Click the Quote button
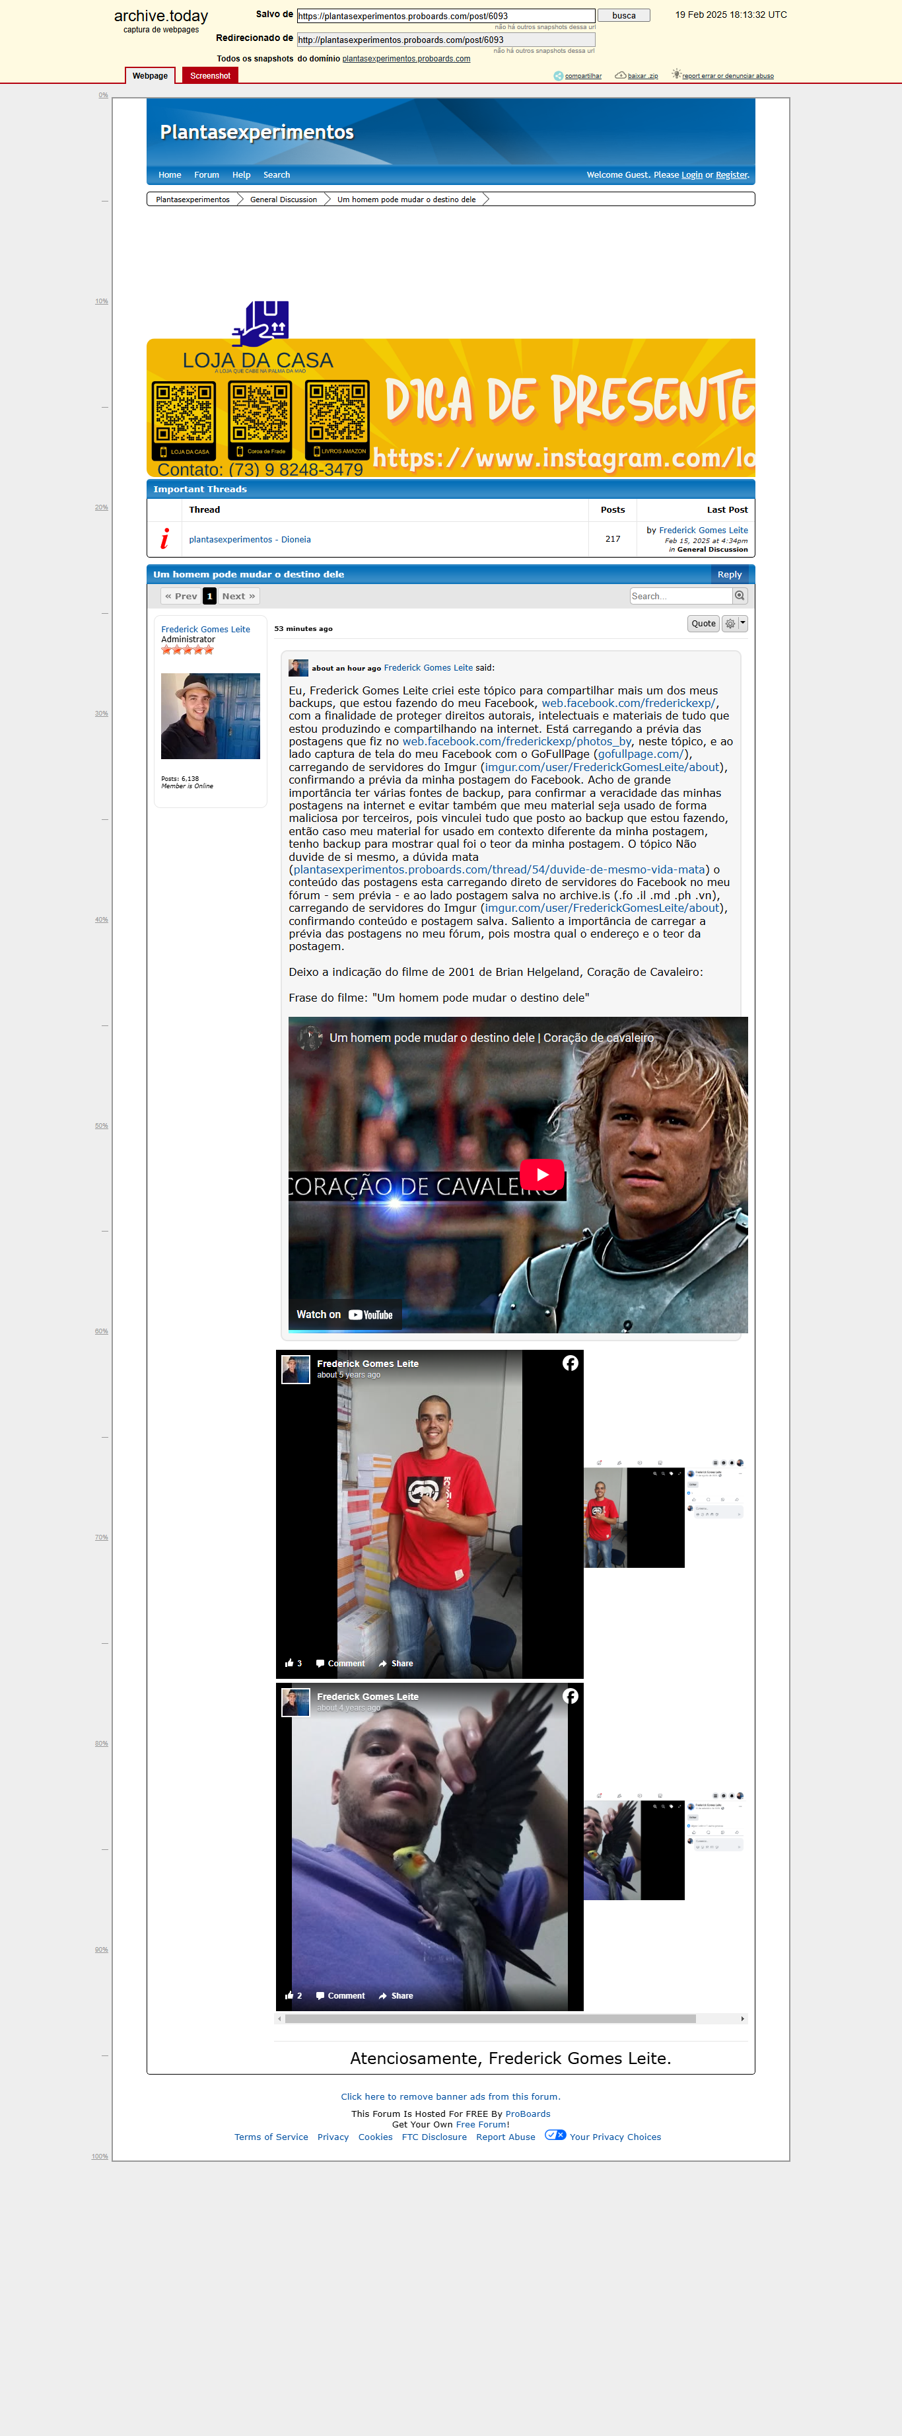 point(703,624)
